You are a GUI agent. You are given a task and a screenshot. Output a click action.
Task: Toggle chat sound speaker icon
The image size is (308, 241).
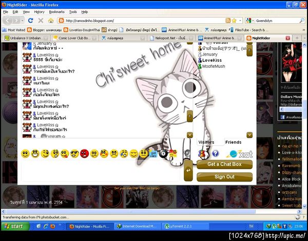click(x=187, y=153)
